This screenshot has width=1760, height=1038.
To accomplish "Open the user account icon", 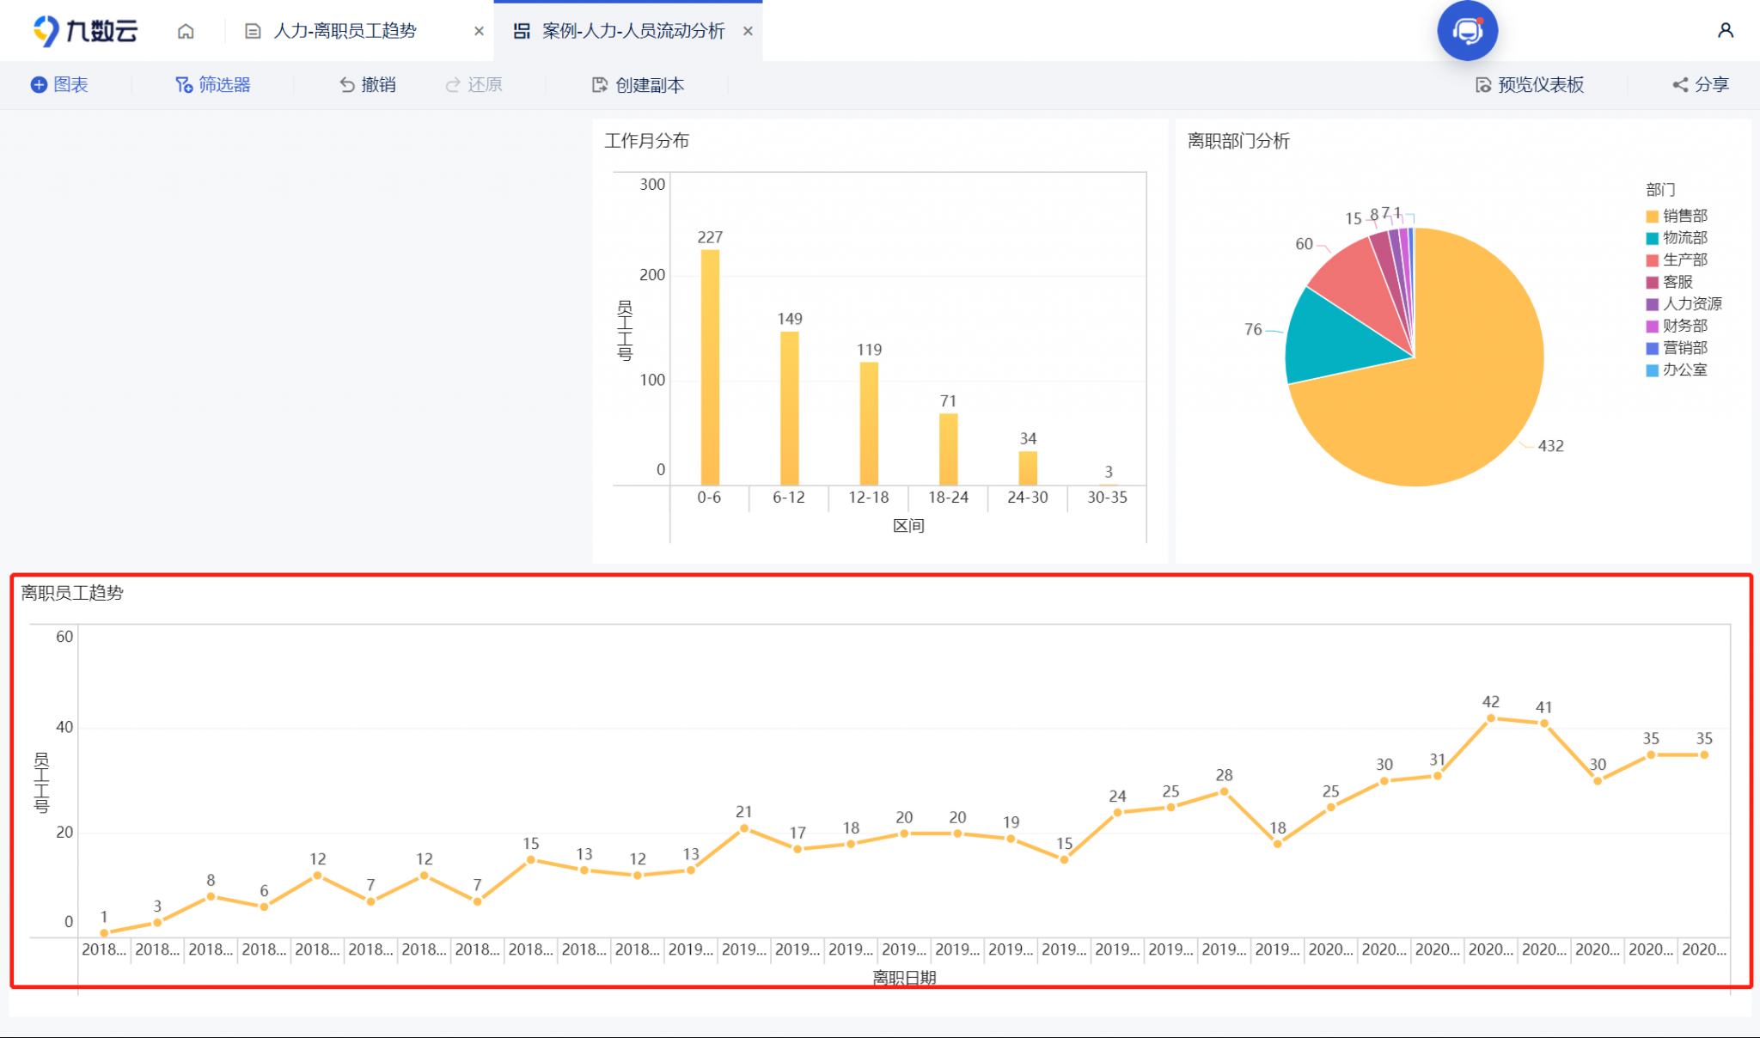I will point(1726,29).
